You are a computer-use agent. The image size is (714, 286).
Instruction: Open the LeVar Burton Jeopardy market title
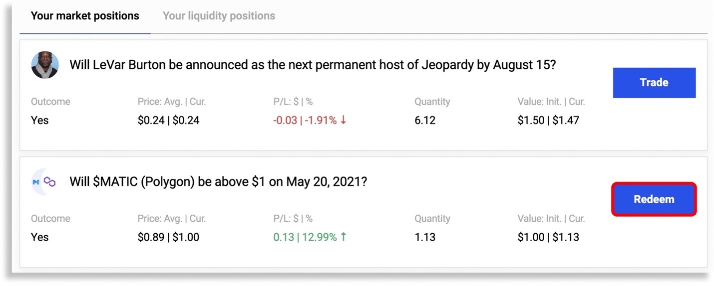(312, 65)
